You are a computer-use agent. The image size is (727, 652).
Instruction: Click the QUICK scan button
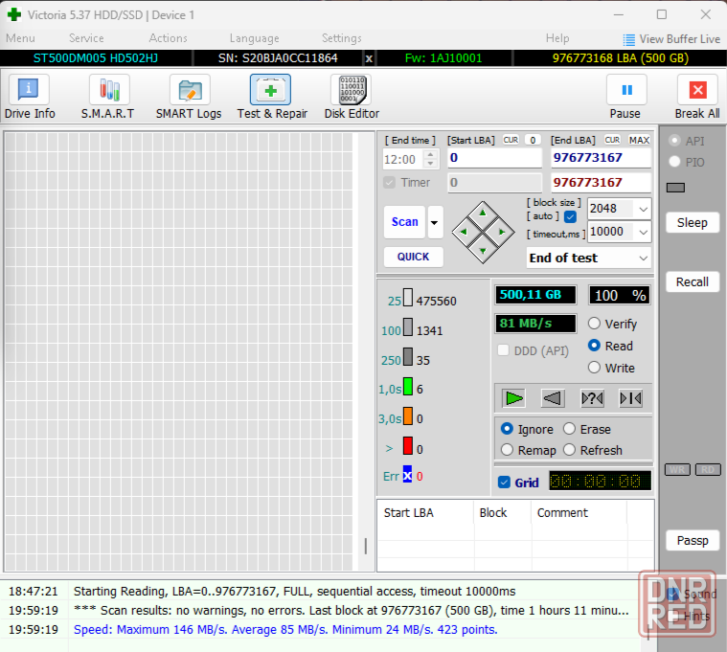pyautogui.click(x=413, y=257)
